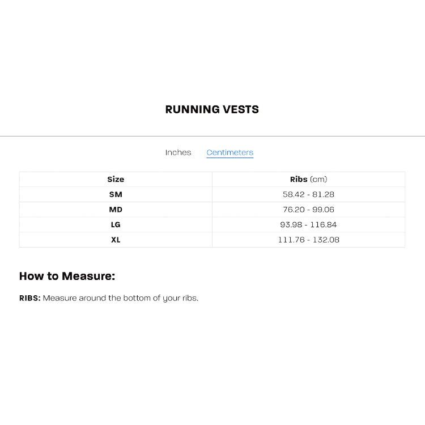The width and height of the screenshot is (425, 425).
Task: Switch to the Inches tab
Action: (178, 152)
